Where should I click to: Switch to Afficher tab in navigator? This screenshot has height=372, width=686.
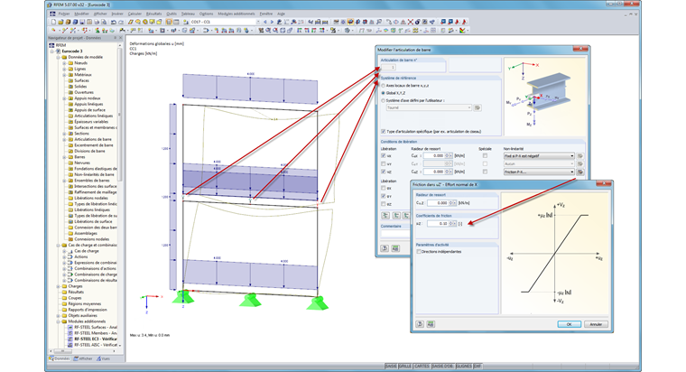coord(83,358)
